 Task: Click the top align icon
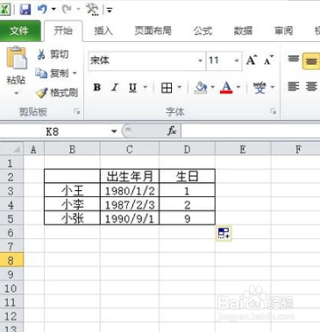(294, 60)
